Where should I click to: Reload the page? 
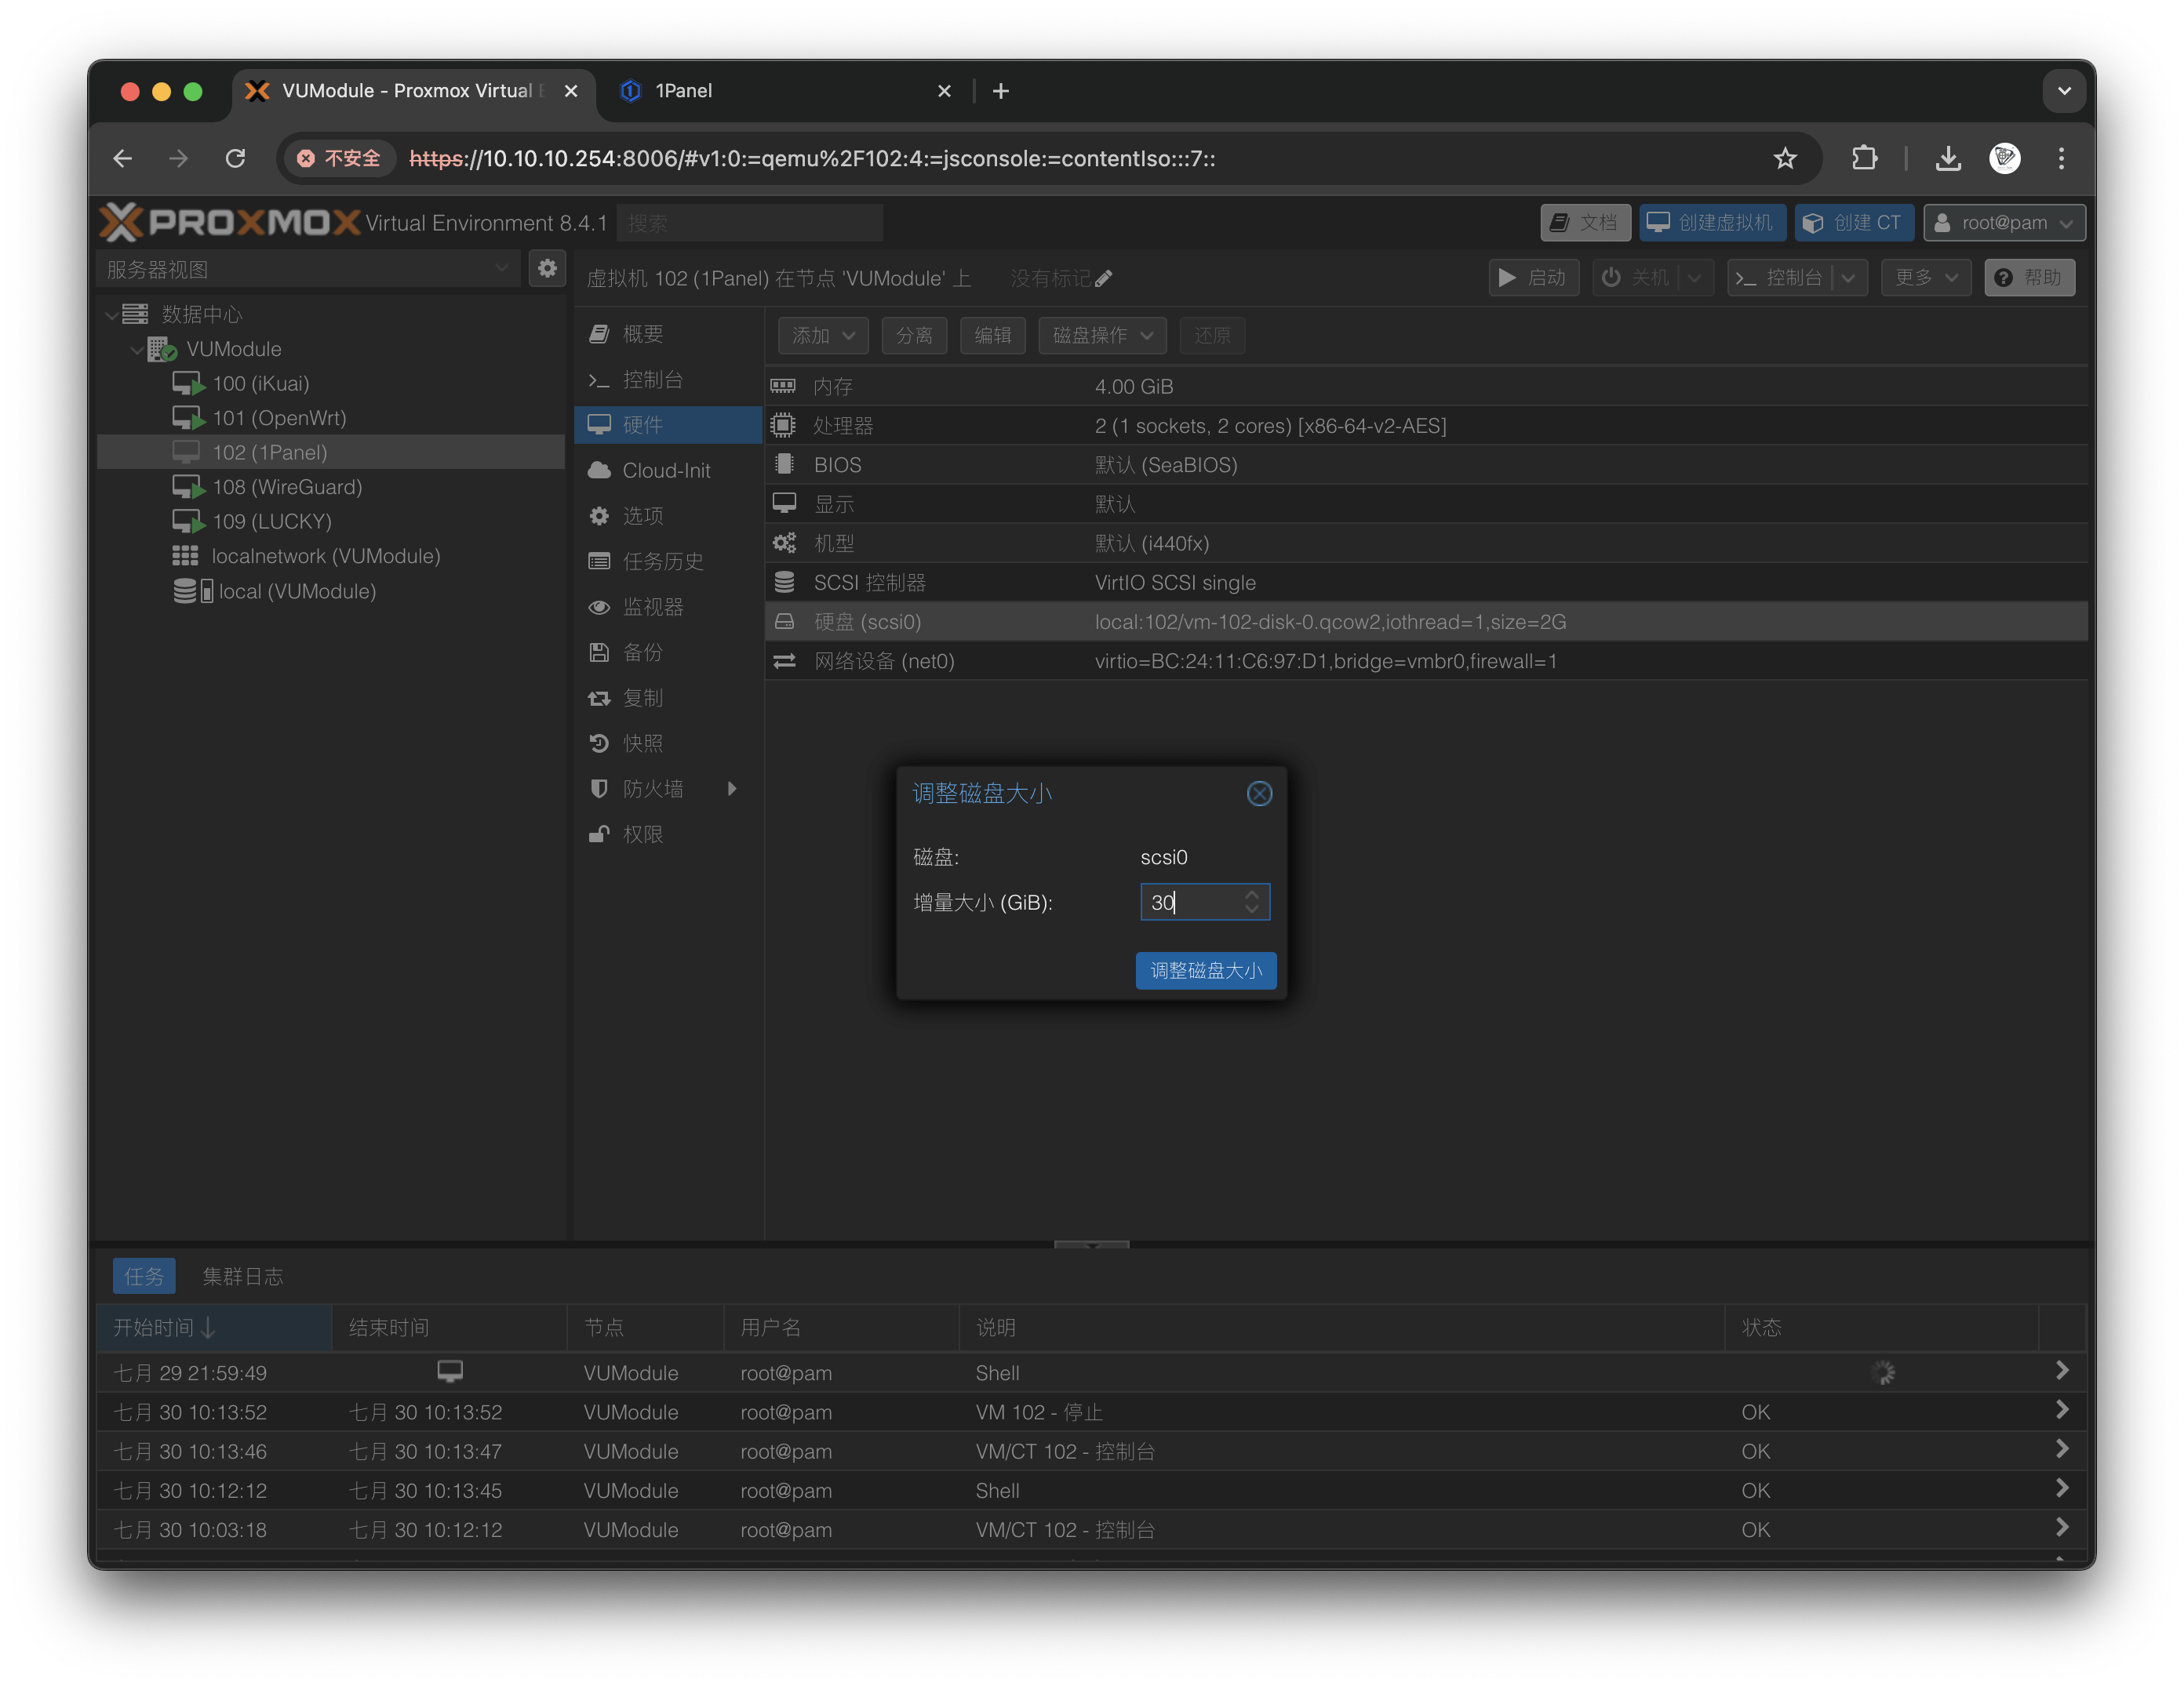coord(236,158)
